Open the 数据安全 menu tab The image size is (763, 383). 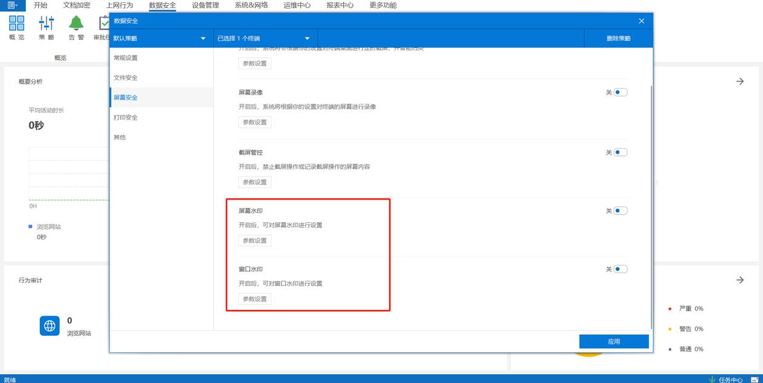coord(162,5)
